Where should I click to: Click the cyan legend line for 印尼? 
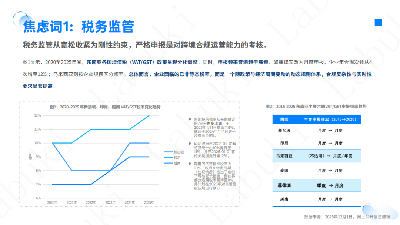point(169,158)
